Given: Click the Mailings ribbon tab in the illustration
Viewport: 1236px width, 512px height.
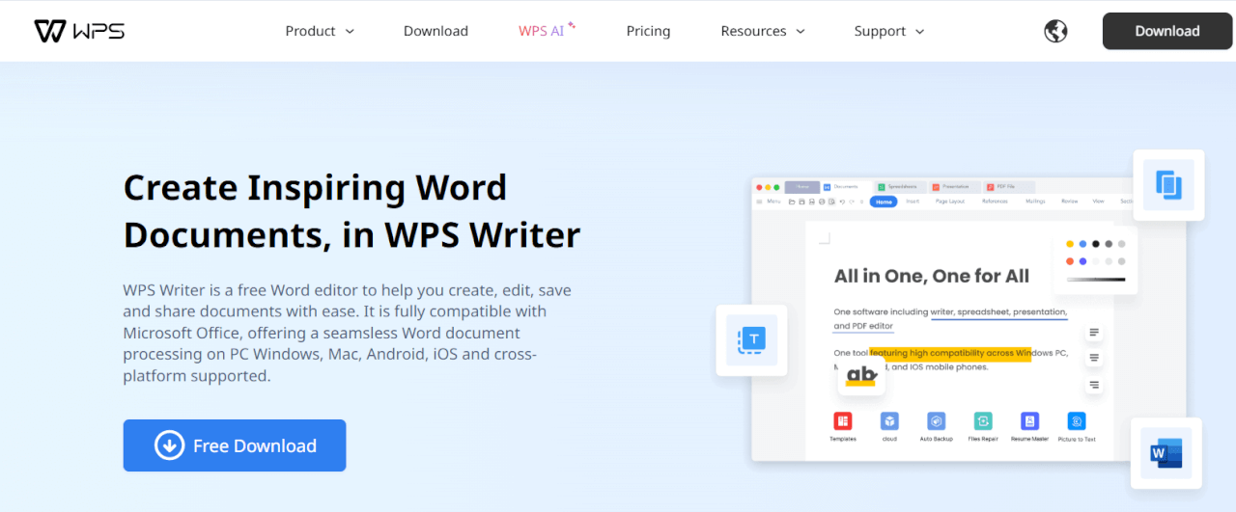Looking at the screenshot, I should coord(1035,202).
